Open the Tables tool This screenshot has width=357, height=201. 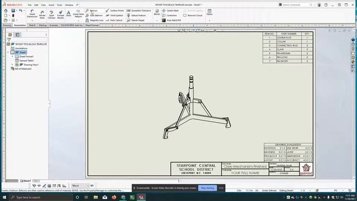(x=209, y=12)
